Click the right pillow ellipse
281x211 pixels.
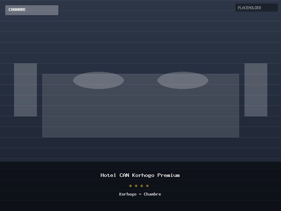pos(183,80)
